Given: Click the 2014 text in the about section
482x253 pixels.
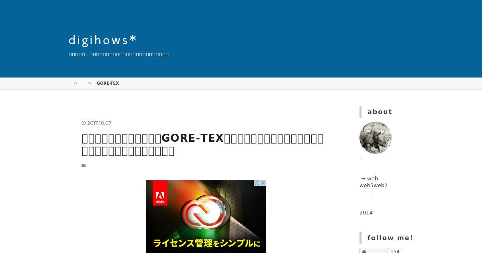Looking at the screenshot, I should (x=366, y=213).
